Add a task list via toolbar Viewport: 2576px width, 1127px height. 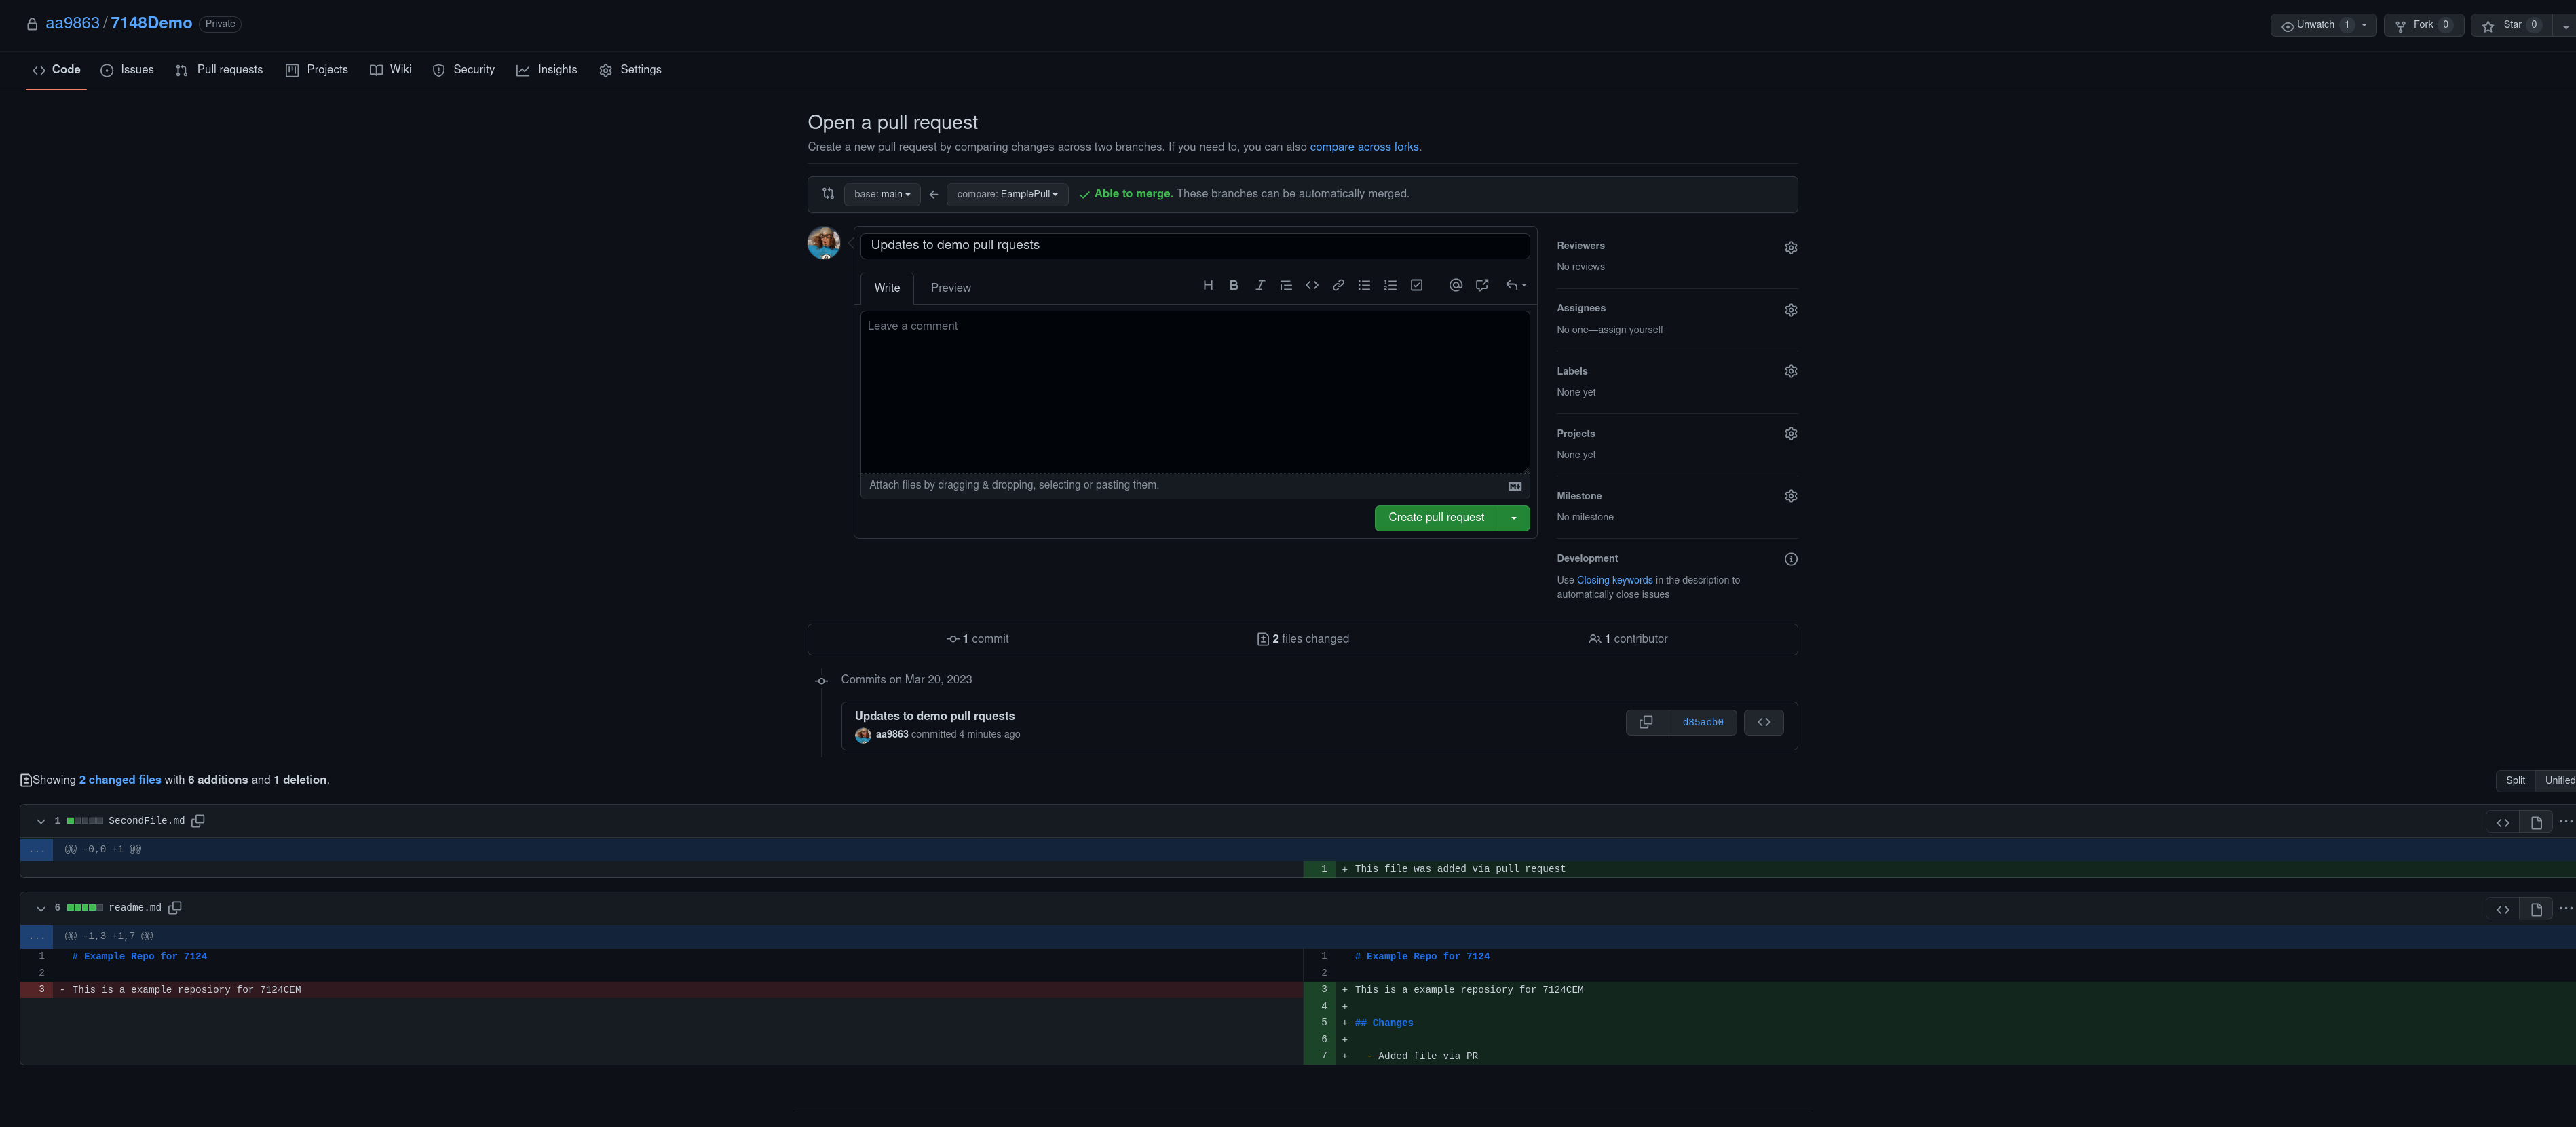[x=1416, y=286]
